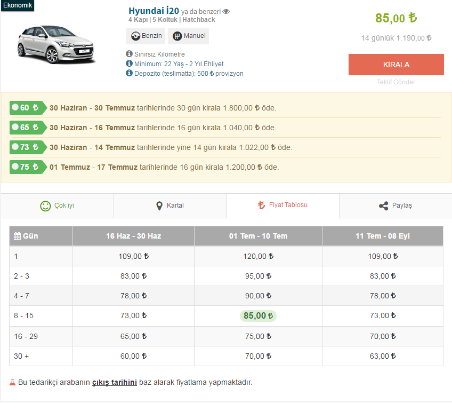Click info icon beside Minimum 22 Yaş
452x403 pixels.
129,64
